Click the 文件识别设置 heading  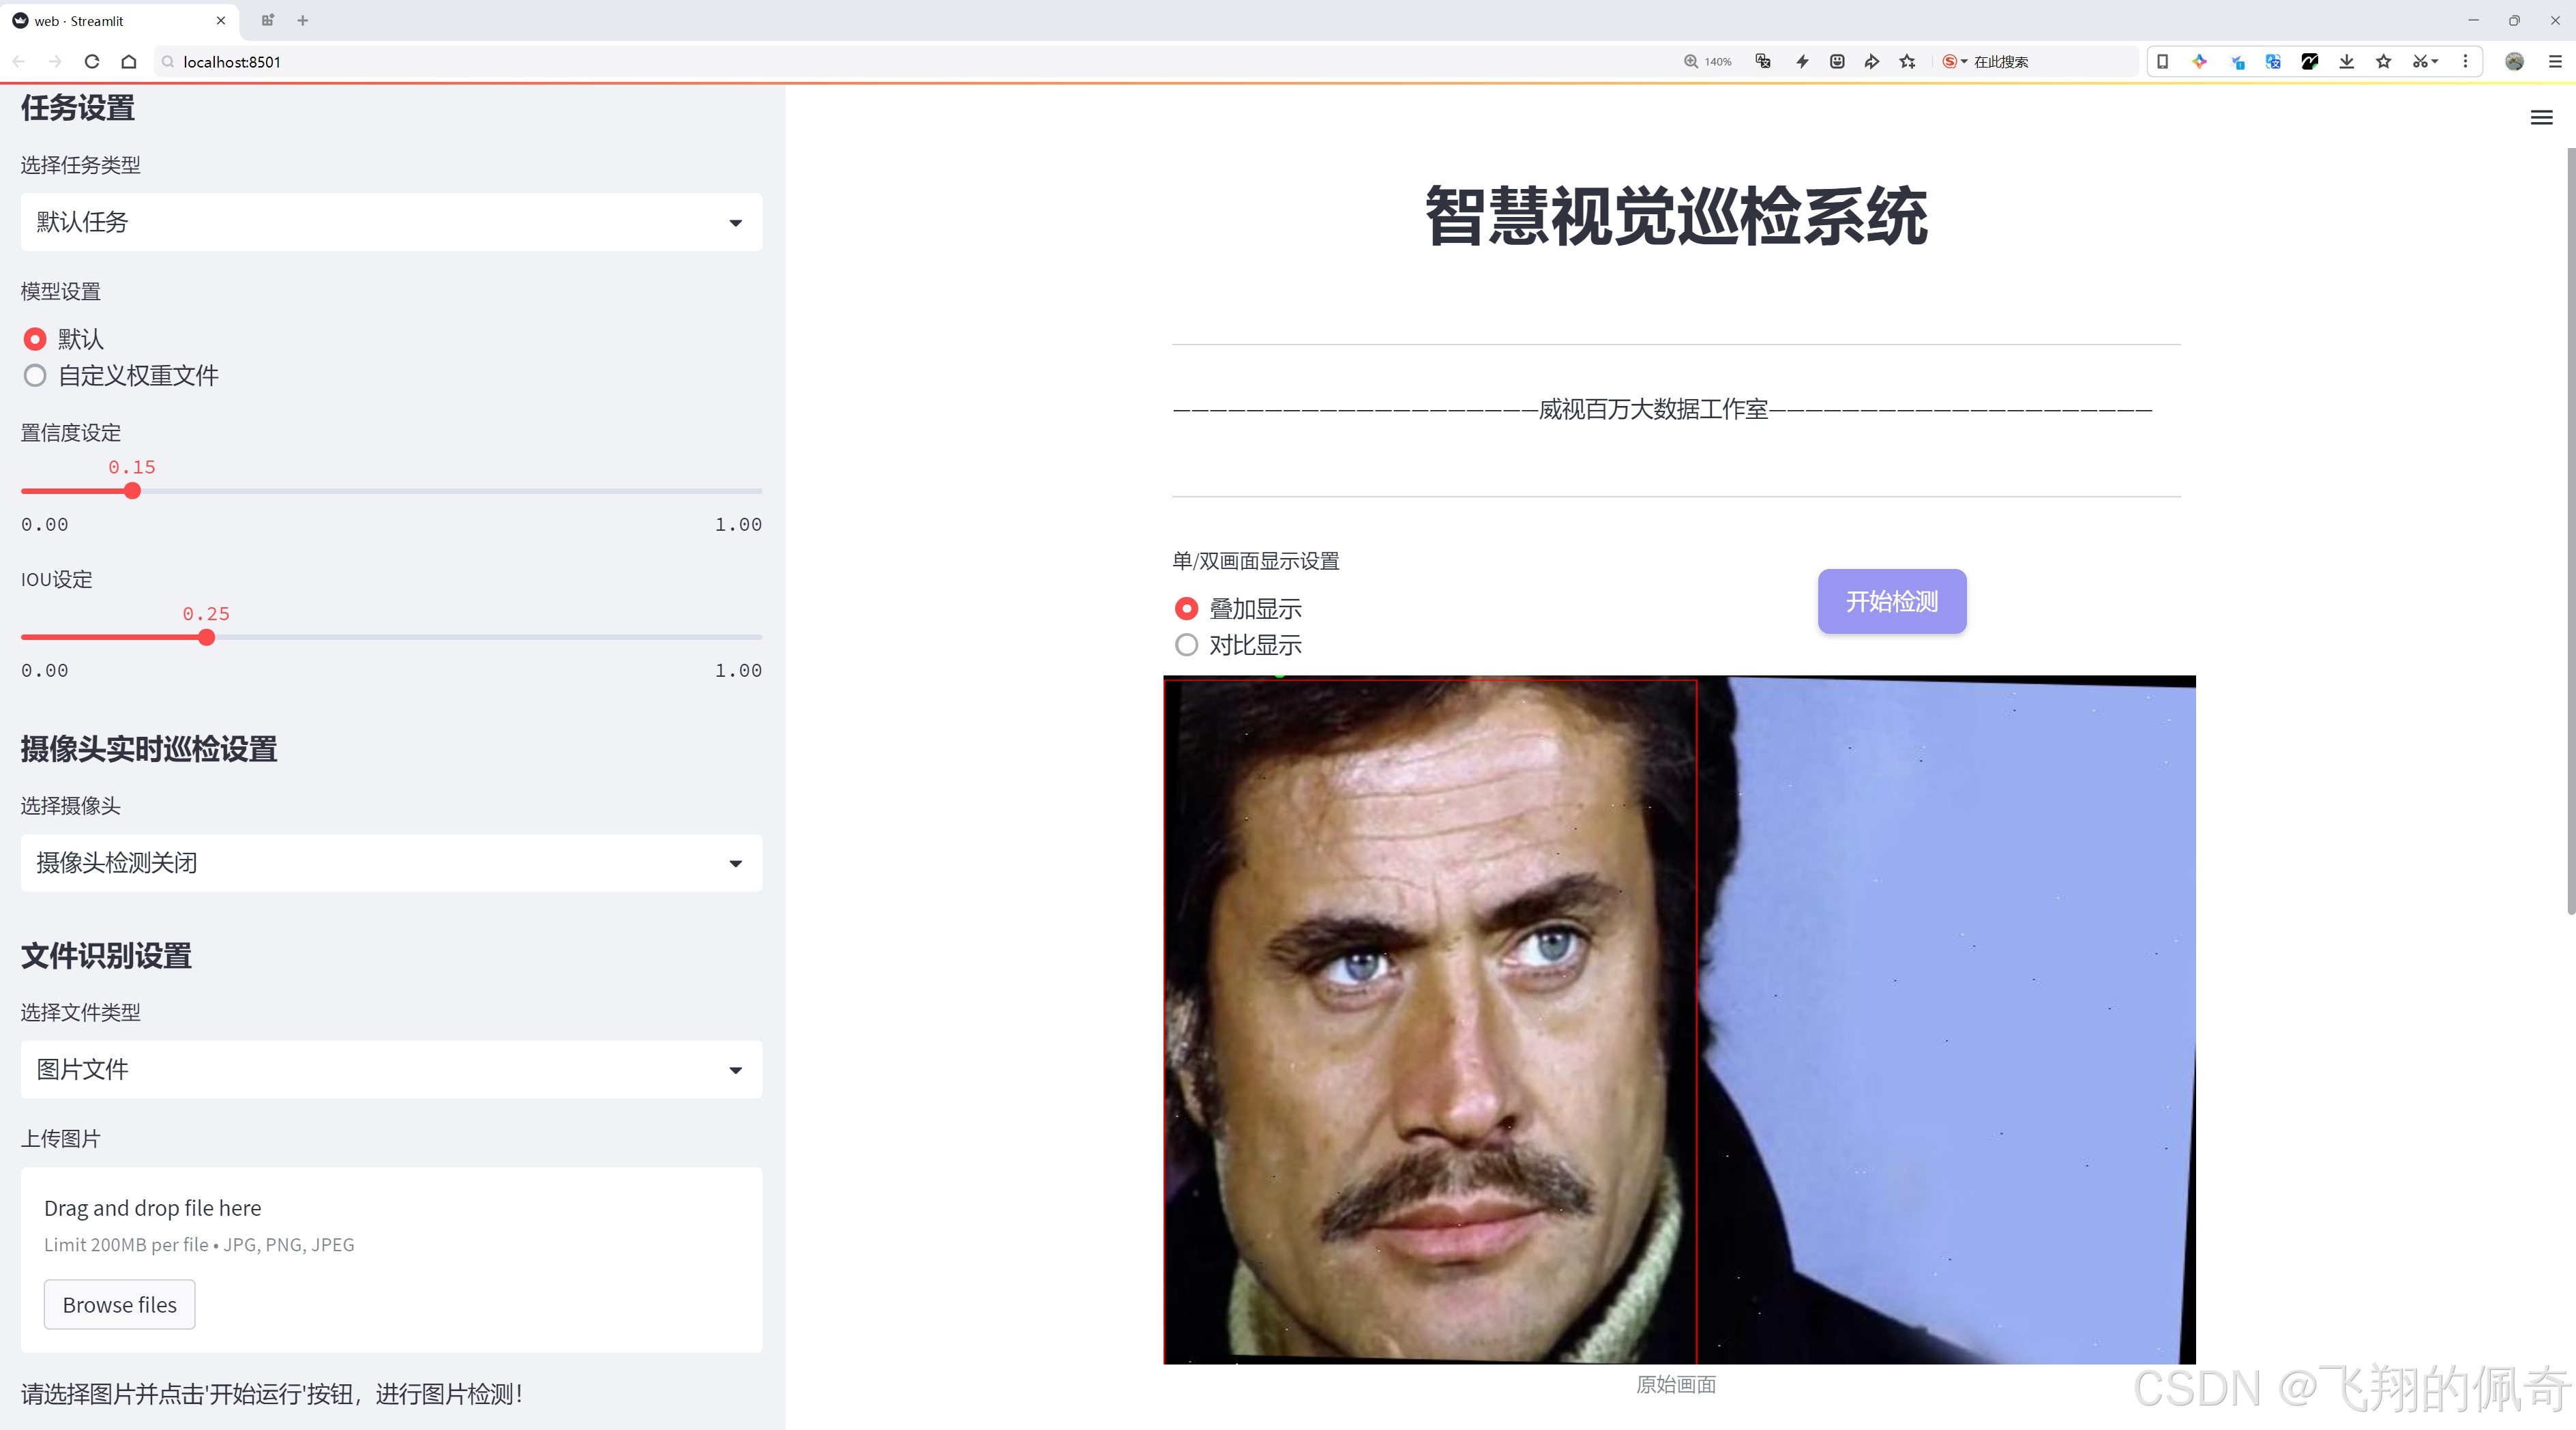106,956
